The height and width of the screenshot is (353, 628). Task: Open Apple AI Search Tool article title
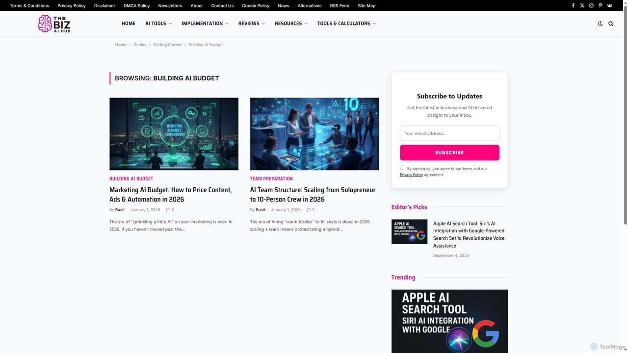coord(469,234)
